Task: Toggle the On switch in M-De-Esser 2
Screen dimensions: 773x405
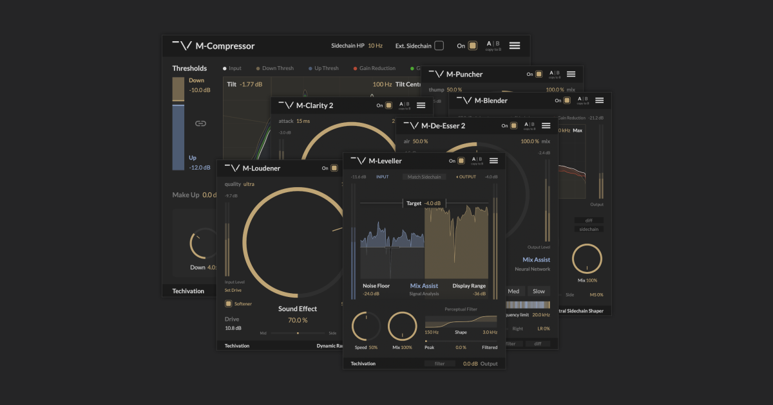Action: (x=513, y=125)
